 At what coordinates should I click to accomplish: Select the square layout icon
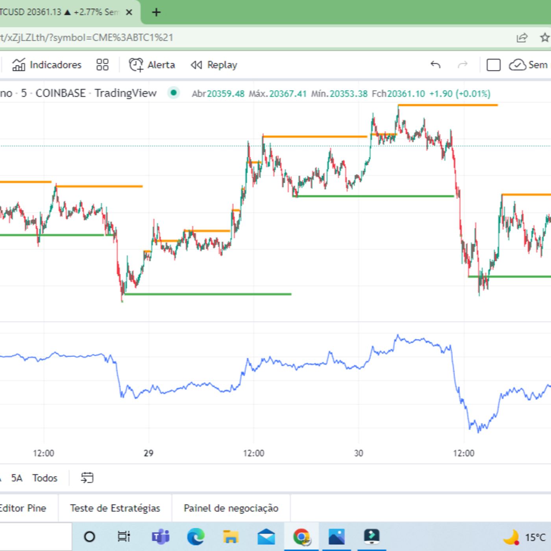tap(493, 65)
